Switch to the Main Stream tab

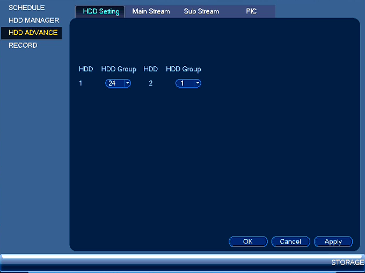(151, 11)
